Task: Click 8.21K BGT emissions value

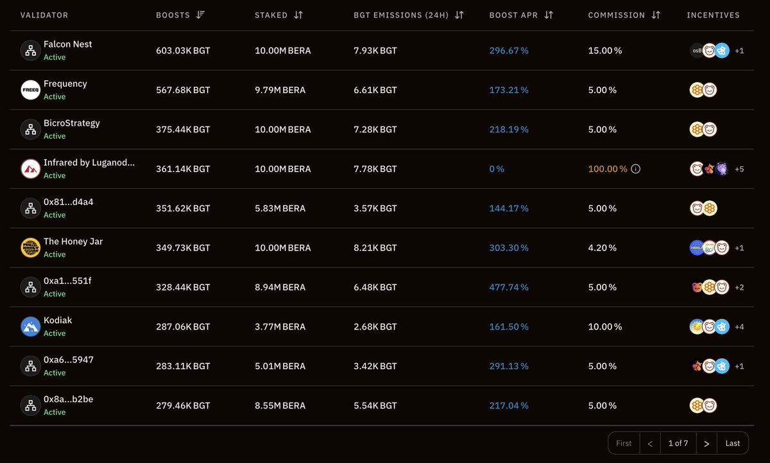Action: pyautogui.click(x=375, y=248)
